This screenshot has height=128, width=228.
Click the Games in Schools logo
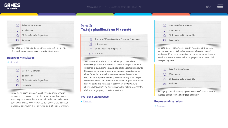click(12, 7)
